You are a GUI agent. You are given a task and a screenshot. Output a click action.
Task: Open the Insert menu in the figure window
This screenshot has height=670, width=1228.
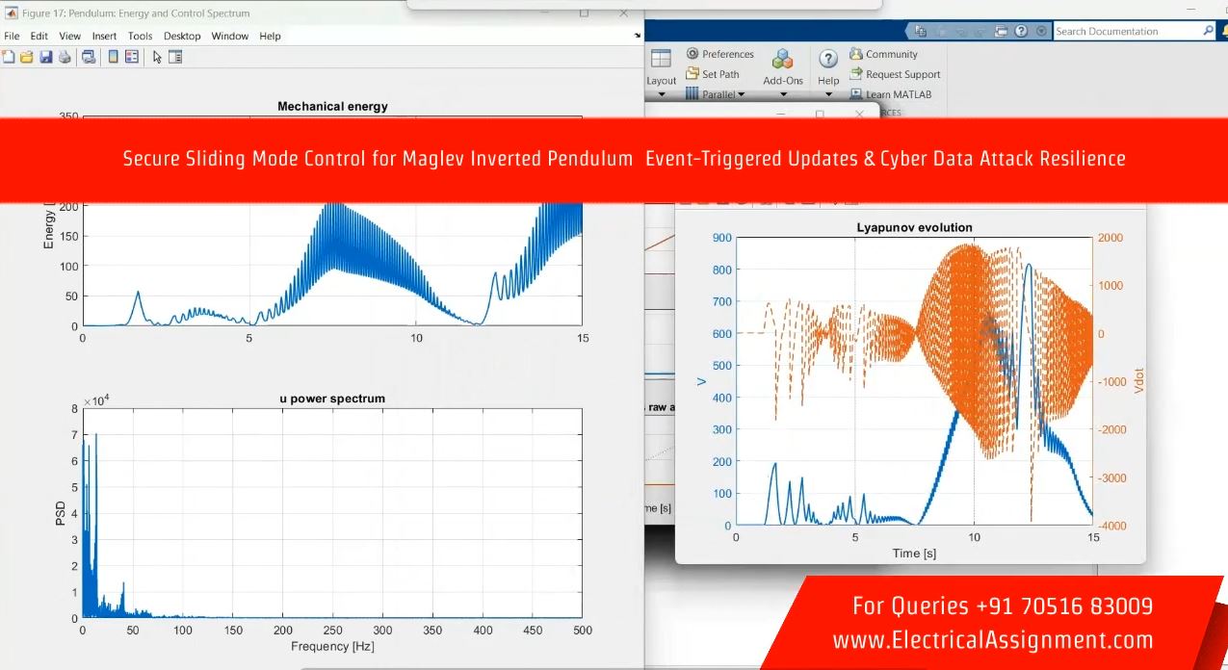pos(104,36)
